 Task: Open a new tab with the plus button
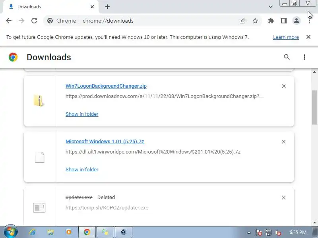click(107, 7)
